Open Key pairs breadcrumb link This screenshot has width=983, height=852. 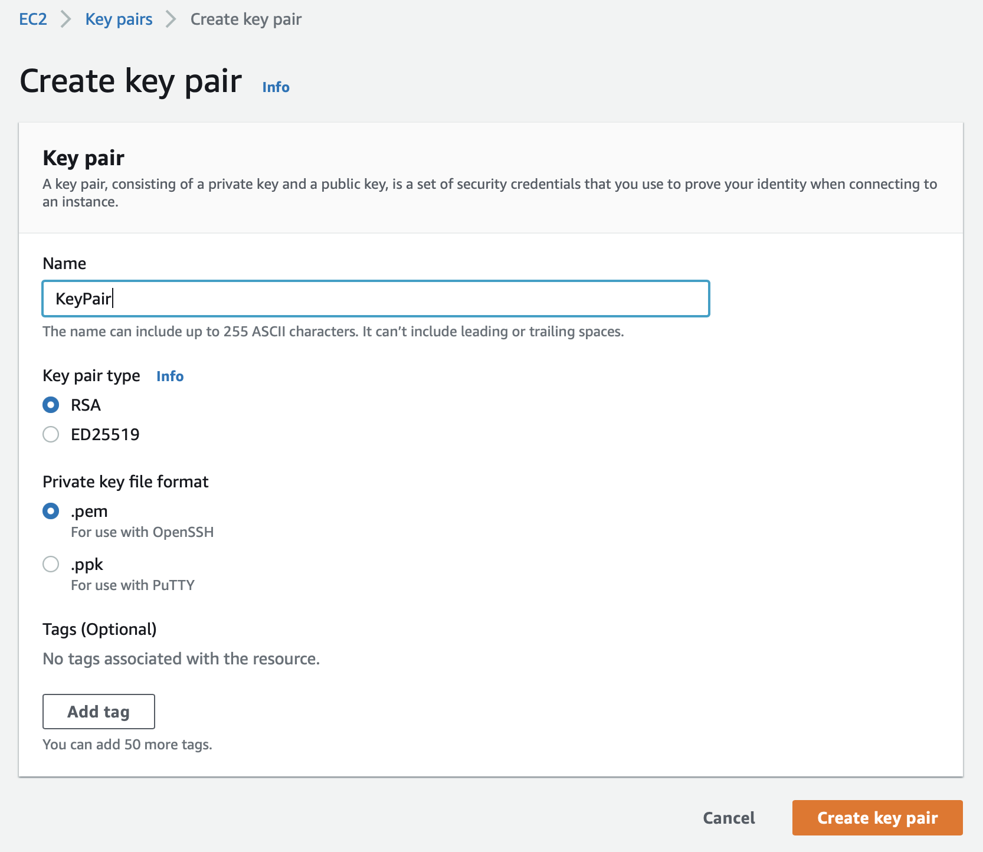point(119,19)
